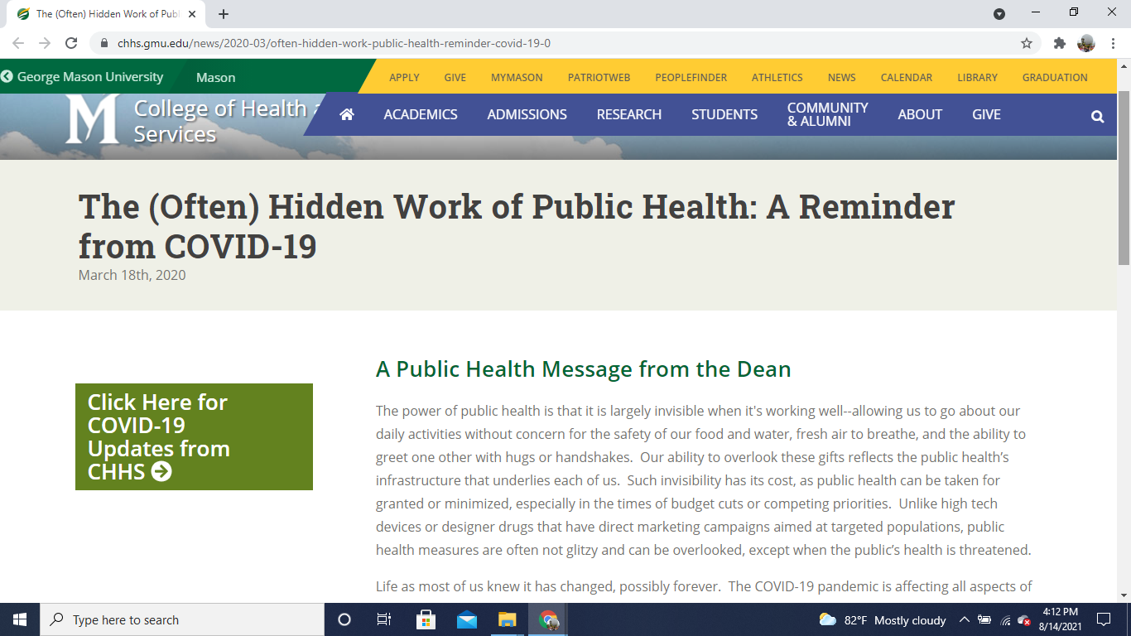Open a new browser tab

click(x=224, y=14)
